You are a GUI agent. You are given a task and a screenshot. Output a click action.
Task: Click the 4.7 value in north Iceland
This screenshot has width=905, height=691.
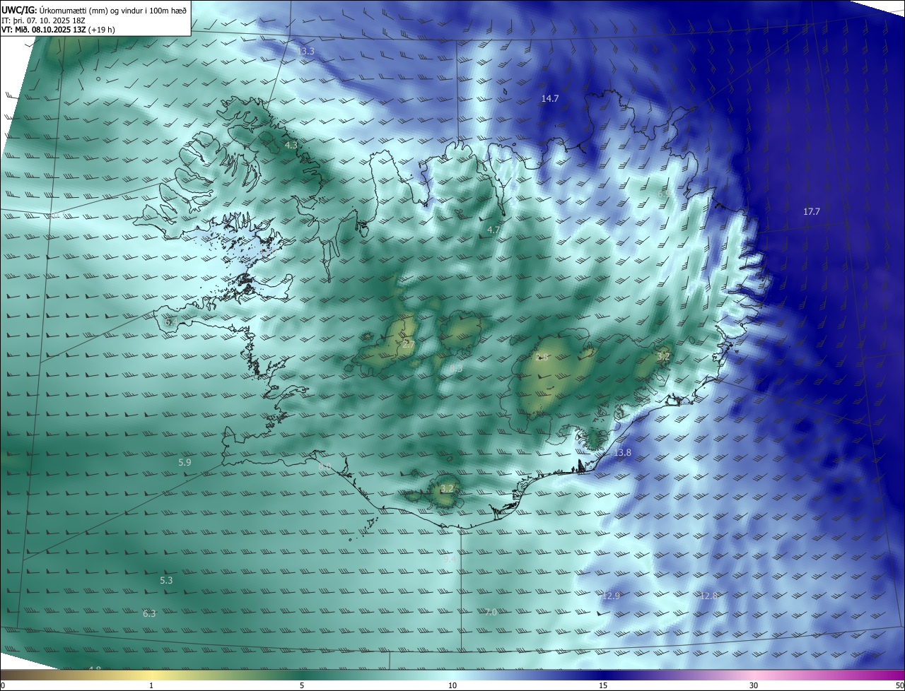(494, 230)
